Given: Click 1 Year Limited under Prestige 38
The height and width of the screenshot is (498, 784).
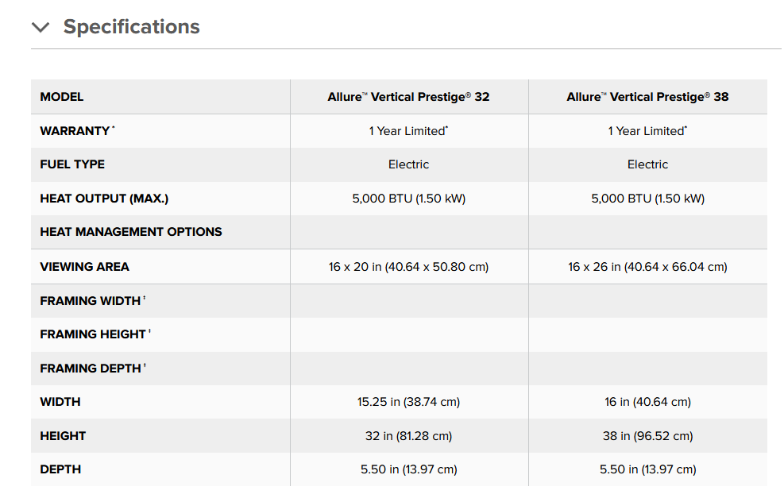Looking at the screenshot, I should (647, 131).
